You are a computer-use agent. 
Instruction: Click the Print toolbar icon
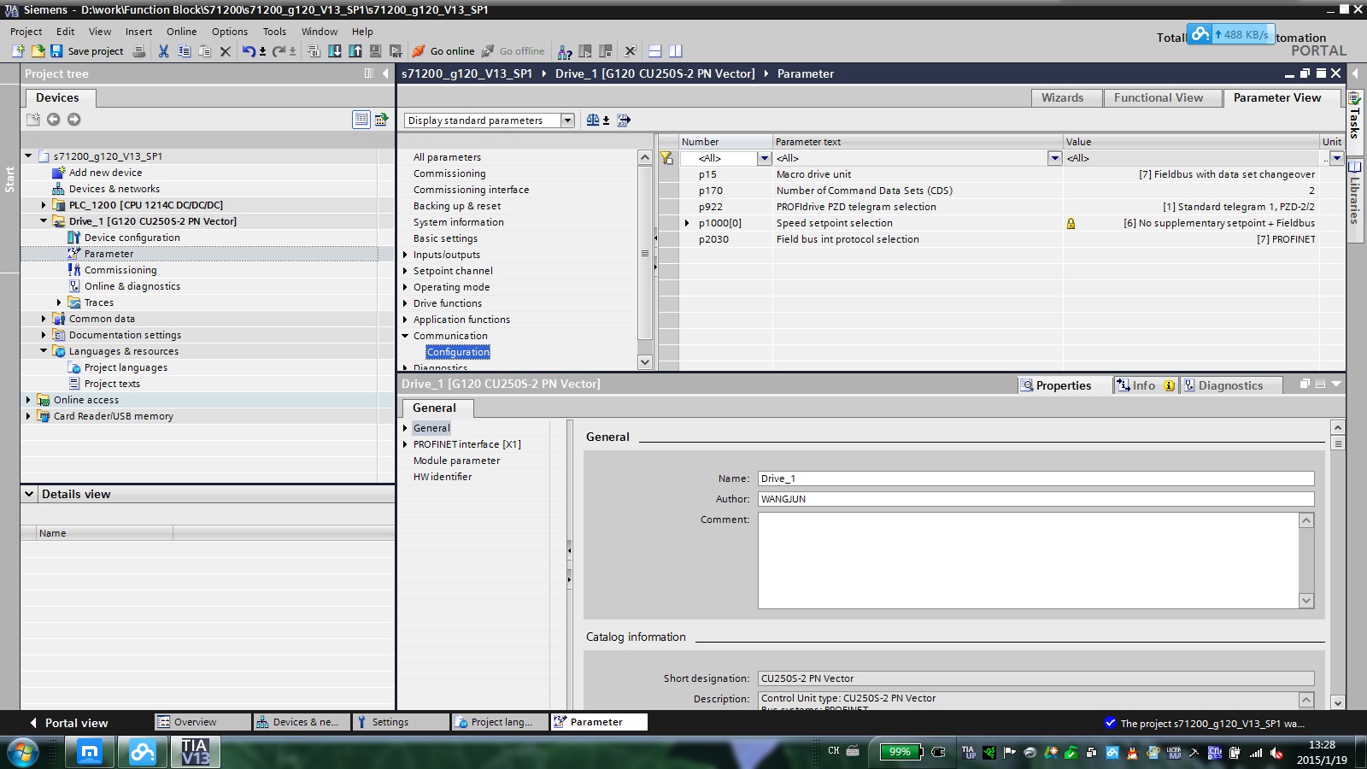(x=139, y=51)
